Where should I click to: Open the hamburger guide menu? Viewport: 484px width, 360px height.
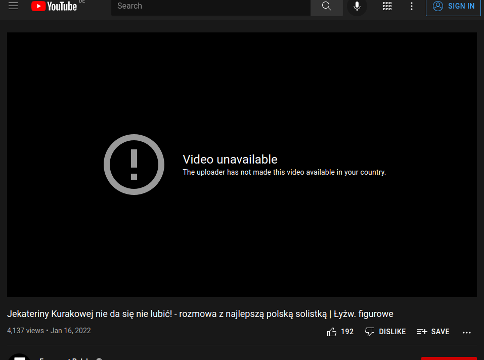[x=13, y=6]
